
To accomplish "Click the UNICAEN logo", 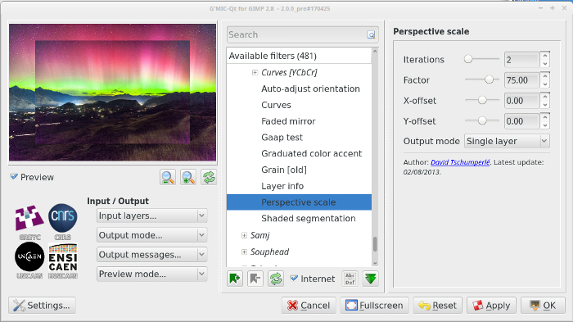I will [29, 261].
